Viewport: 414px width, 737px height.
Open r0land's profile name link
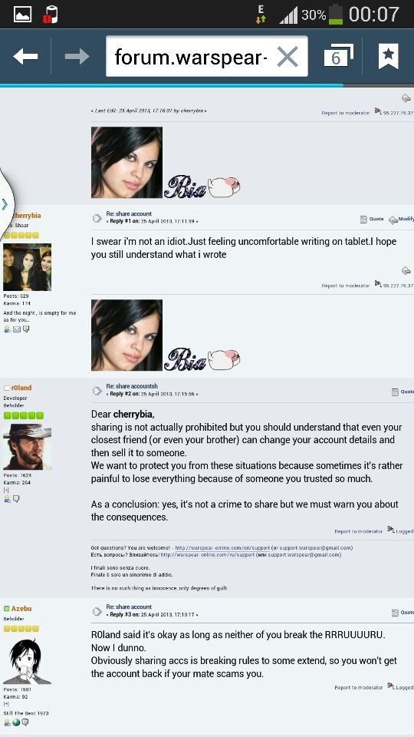point(21,388)
